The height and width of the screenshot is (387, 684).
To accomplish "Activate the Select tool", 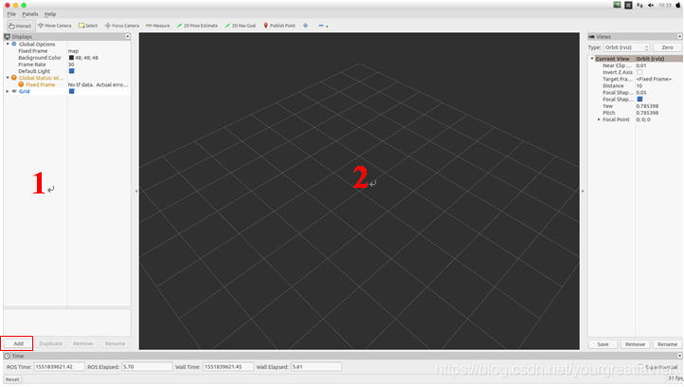I will pyautogui.click(x=88, y=26).
